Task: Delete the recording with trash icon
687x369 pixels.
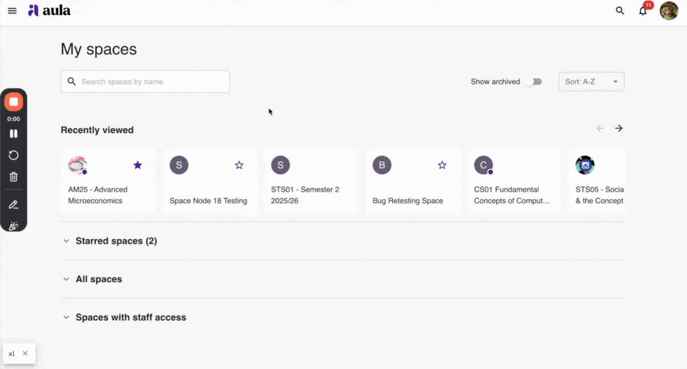Action: point(14,177)
